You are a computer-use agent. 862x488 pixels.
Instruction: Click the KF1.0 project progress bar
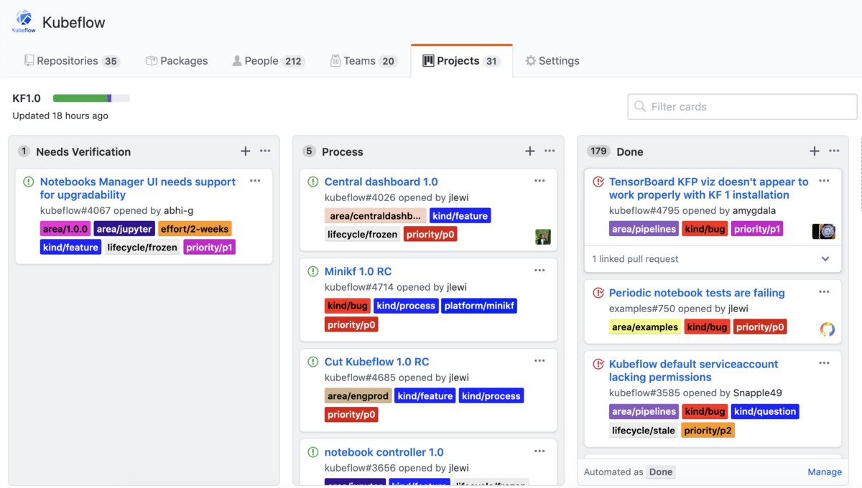pyautogui.click(x=91, y=98)
